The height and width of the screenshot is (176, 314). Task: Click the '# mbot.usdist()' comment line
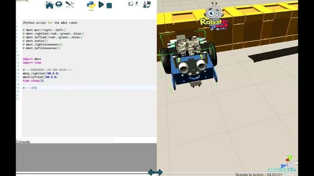coord(35,41)
